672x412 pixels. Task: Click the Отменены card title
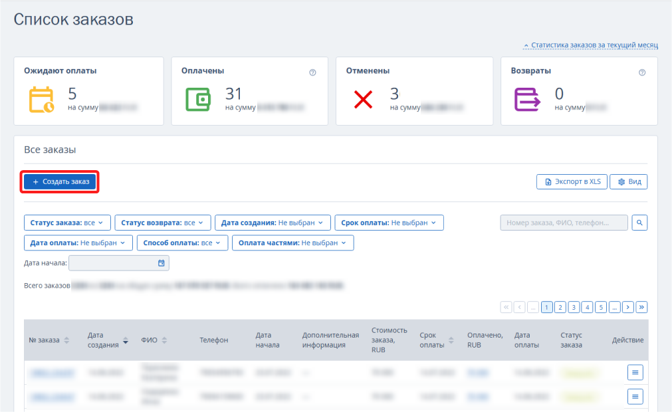368,70
